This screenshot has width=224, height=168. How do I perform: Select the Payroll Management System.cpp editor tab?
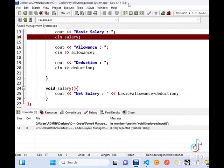tap(37, 26)
